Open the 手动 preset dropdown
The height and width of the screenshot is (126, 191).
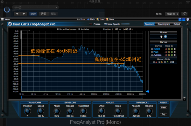pos(36,7)
